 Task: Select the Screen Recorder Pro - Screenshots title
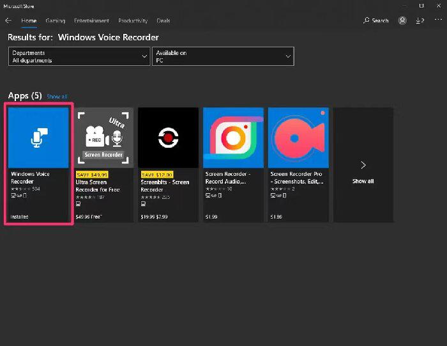297,178
